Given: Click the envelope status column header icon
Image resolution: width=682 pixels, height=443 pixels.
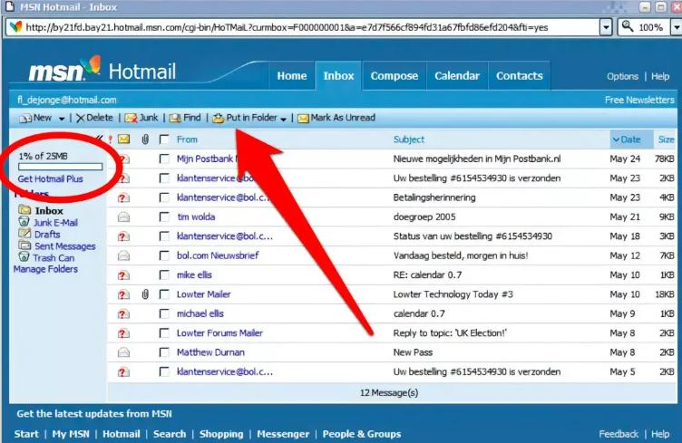Looking at the screenshot, I should tap(124, 139).
